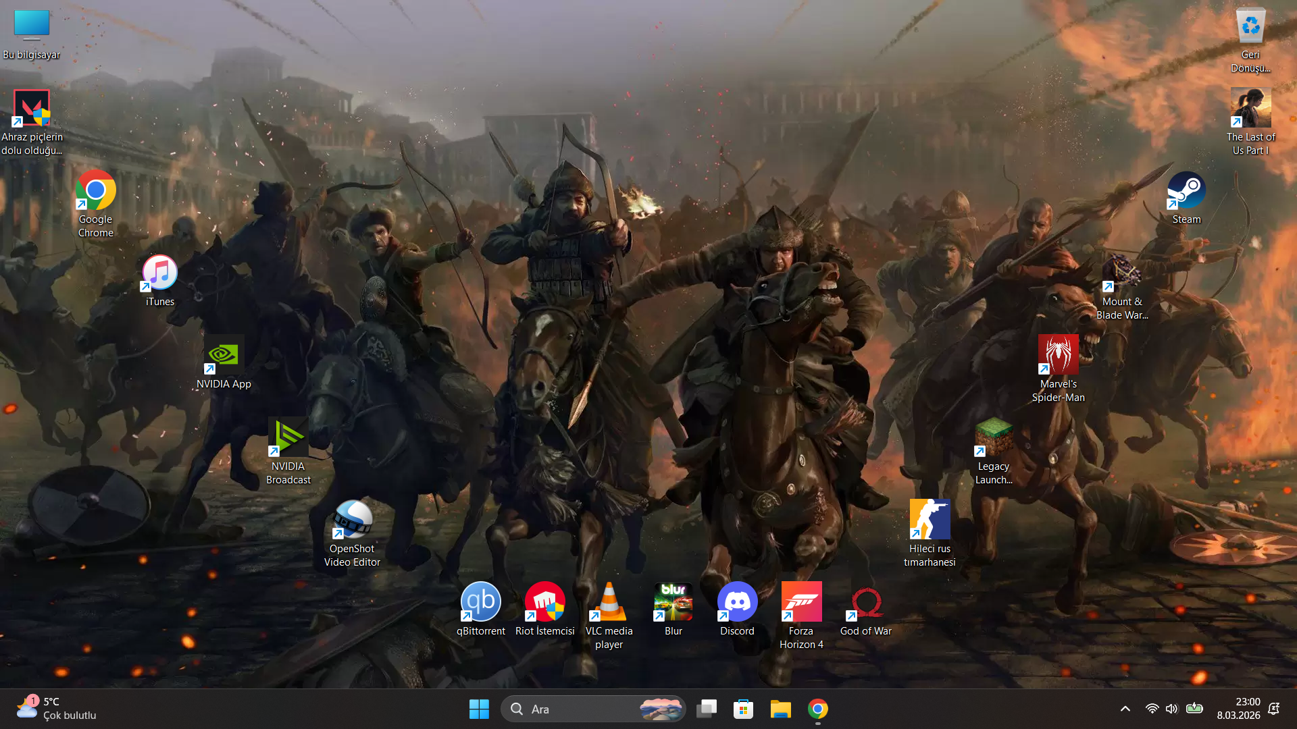Image resolution: width=1297 pixels, height=729 pixels.
Task: Open the Windows Start menu
Action: [x=479, y=709]
